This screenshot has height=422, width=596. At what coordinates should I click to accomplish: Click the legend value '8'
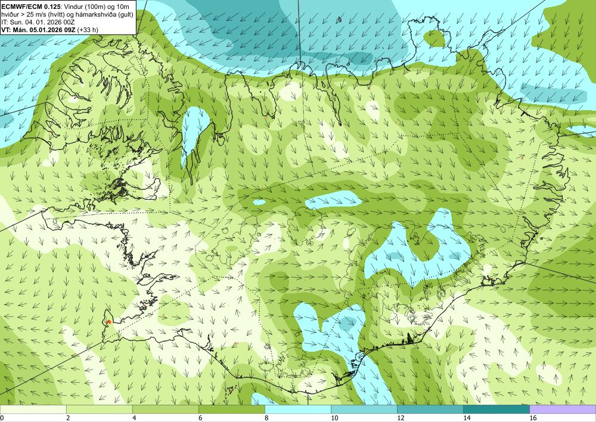coord(266,418)
